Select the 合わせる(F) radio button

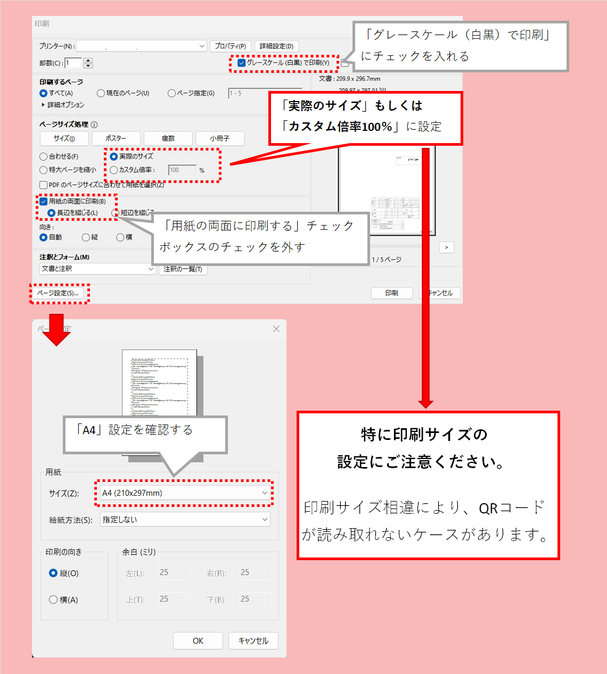click(x=44, y=156)
